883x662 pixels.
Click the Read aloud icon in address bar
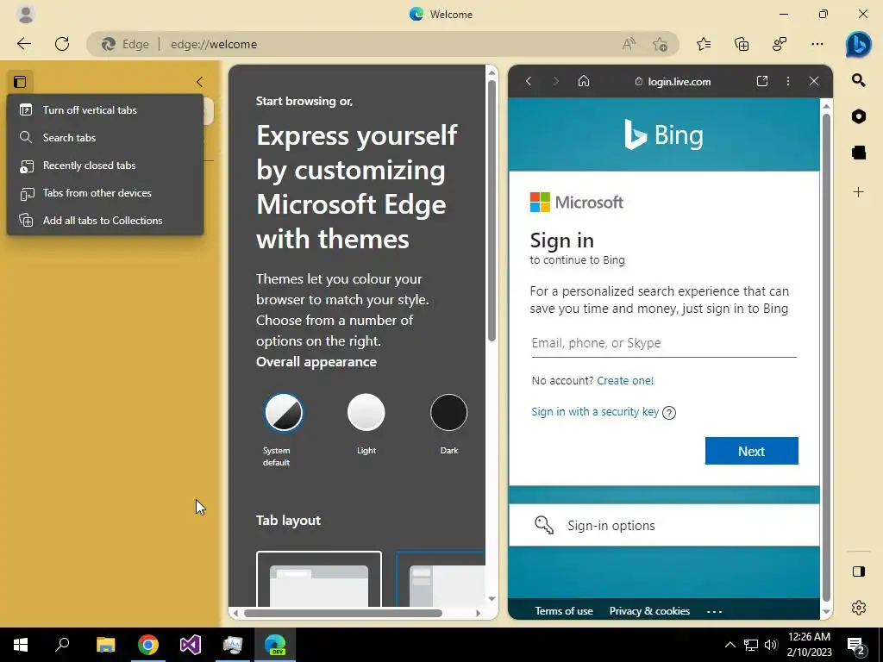629,44
